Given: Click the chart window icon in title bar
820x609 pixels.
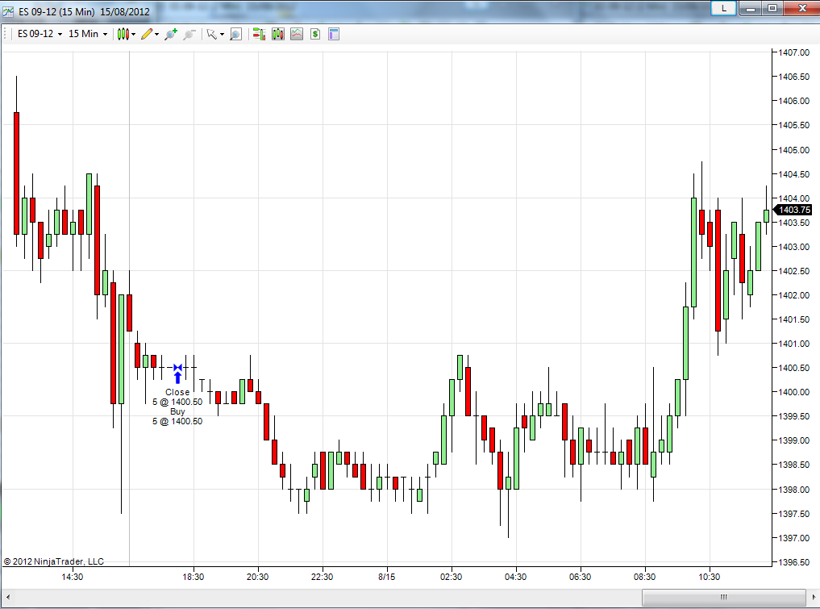Looking at the screenshot, I should click(8, 11).
